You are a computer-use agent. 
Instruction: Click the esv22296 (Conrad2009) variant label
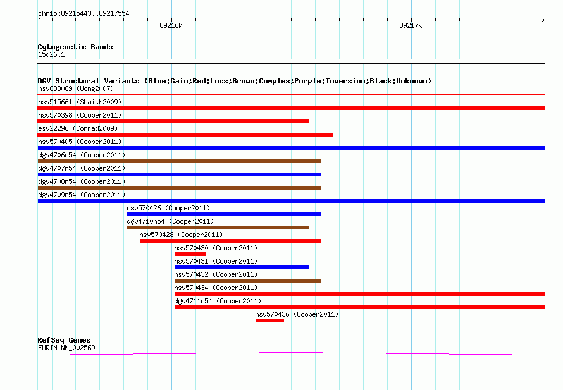(78, 128)
